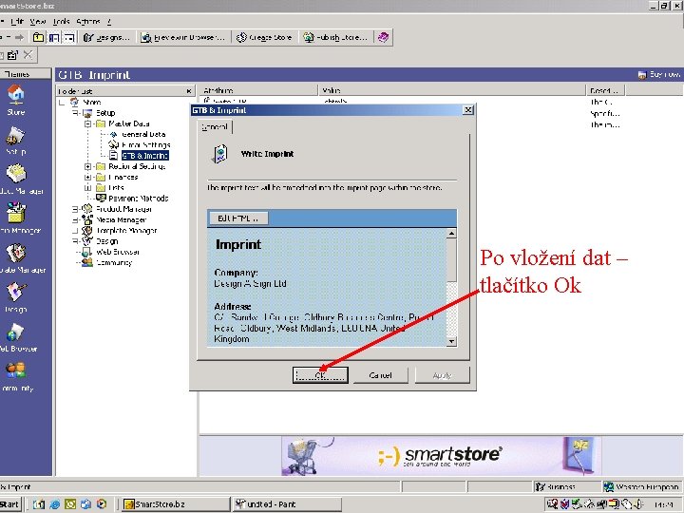The height and width of the screenshot is (513, 684).
Task: Open the ? help menu
Action: 109,21
